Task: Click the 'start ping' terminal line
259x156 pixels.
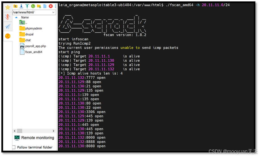Action: click(x=69, y=52)
